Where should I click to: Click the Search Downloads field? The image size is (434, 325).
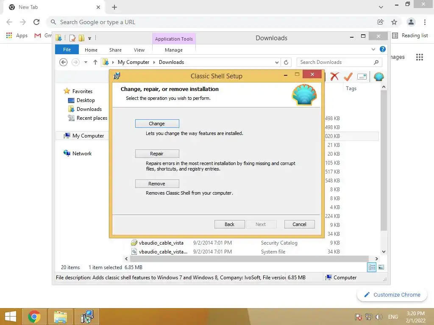pos(335,62)
